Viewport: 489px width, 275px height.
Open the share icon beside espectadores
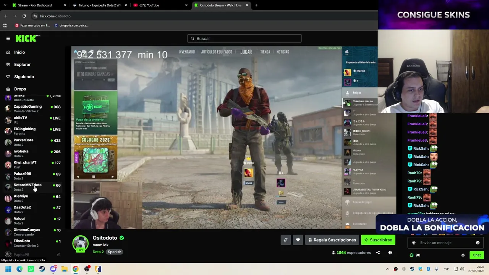pyautogui.click(x=378, y=252)
